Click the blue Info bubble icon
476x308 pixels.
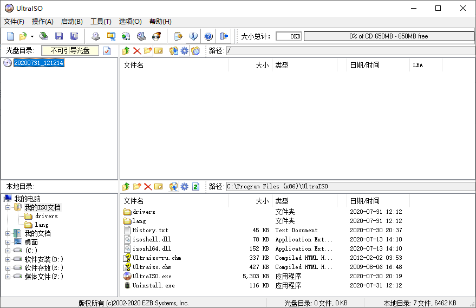click(x=193, y=36)
